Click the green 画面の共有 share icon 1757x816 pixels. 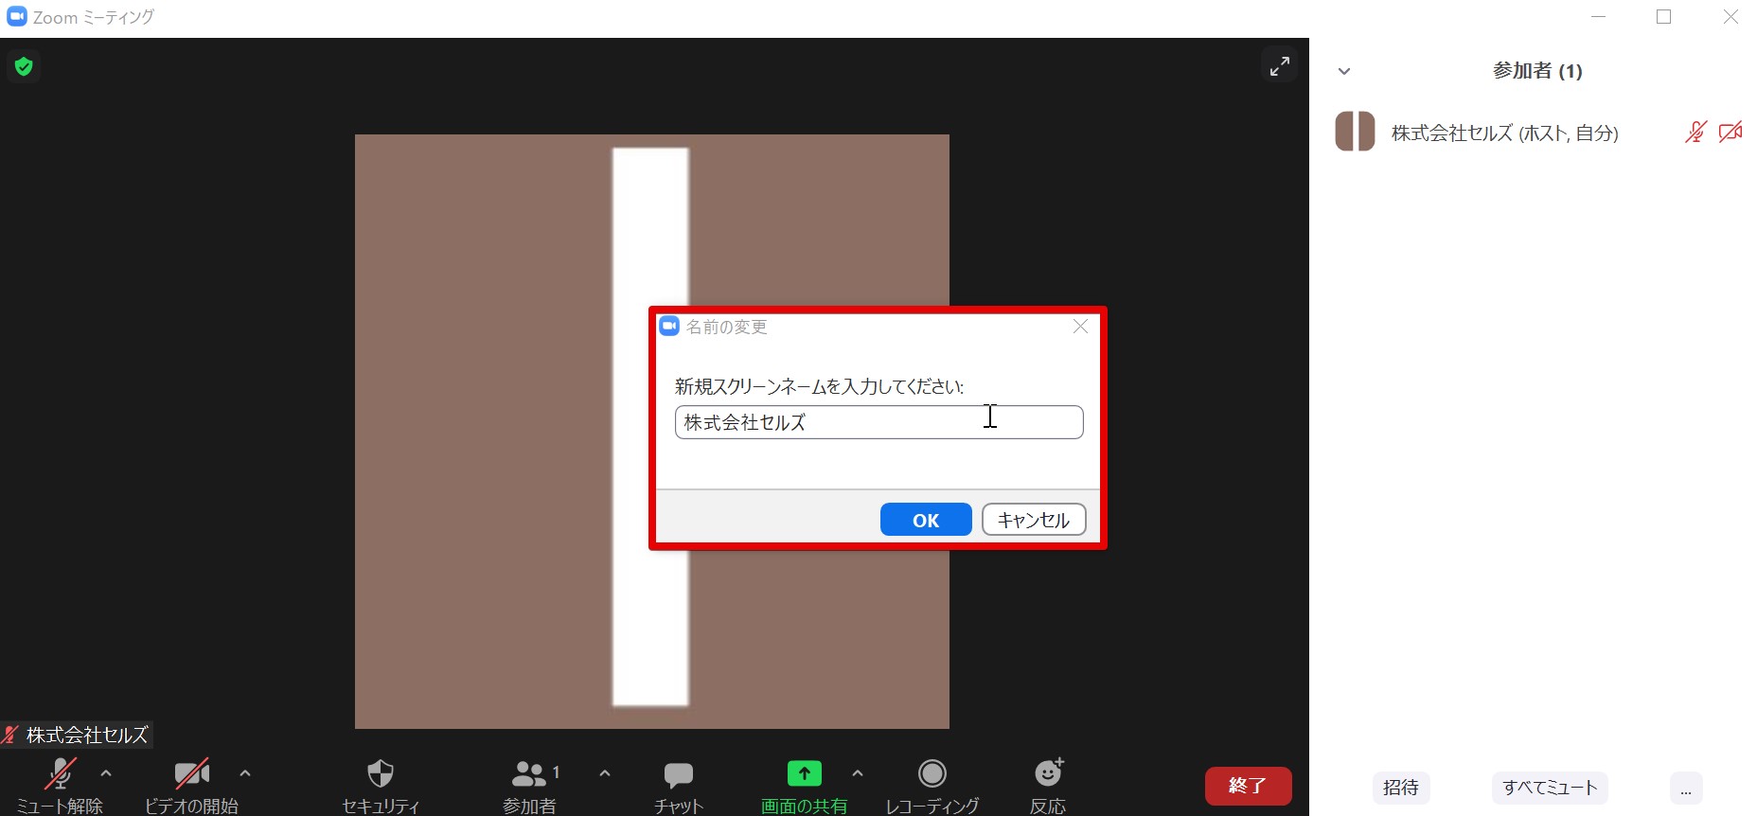point(804,773)
